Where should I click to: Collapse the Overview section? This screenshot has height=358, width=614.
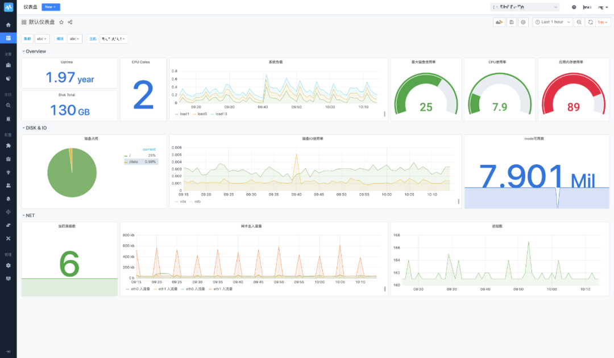(34, 51)
